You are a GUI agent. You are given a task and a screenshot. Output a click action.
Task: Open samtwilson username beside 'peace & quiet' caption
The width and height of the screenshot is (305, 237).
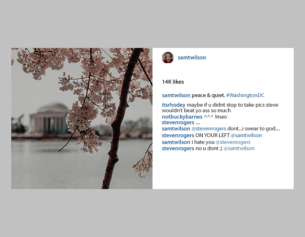pyautogui.click(x=176, y=95)
